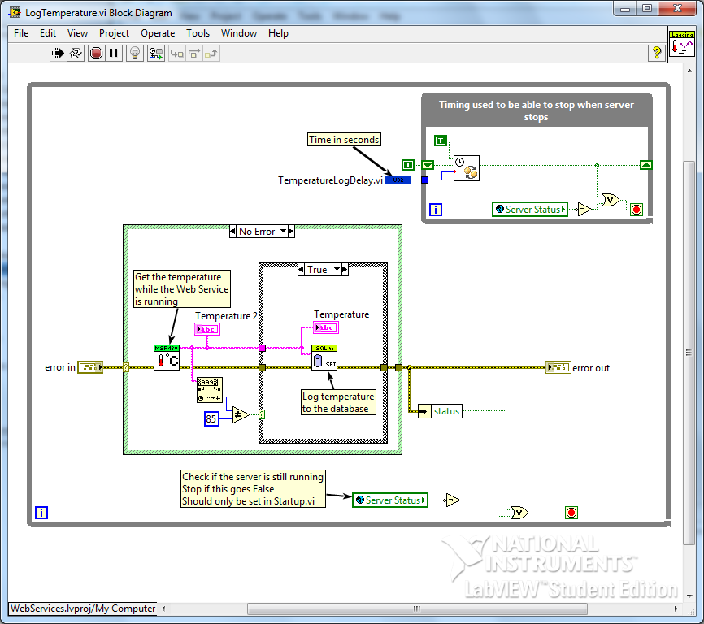Select Server Status global in timing loop
The height and width of the screenshot is (624, 704).
(x=530, y=210)
